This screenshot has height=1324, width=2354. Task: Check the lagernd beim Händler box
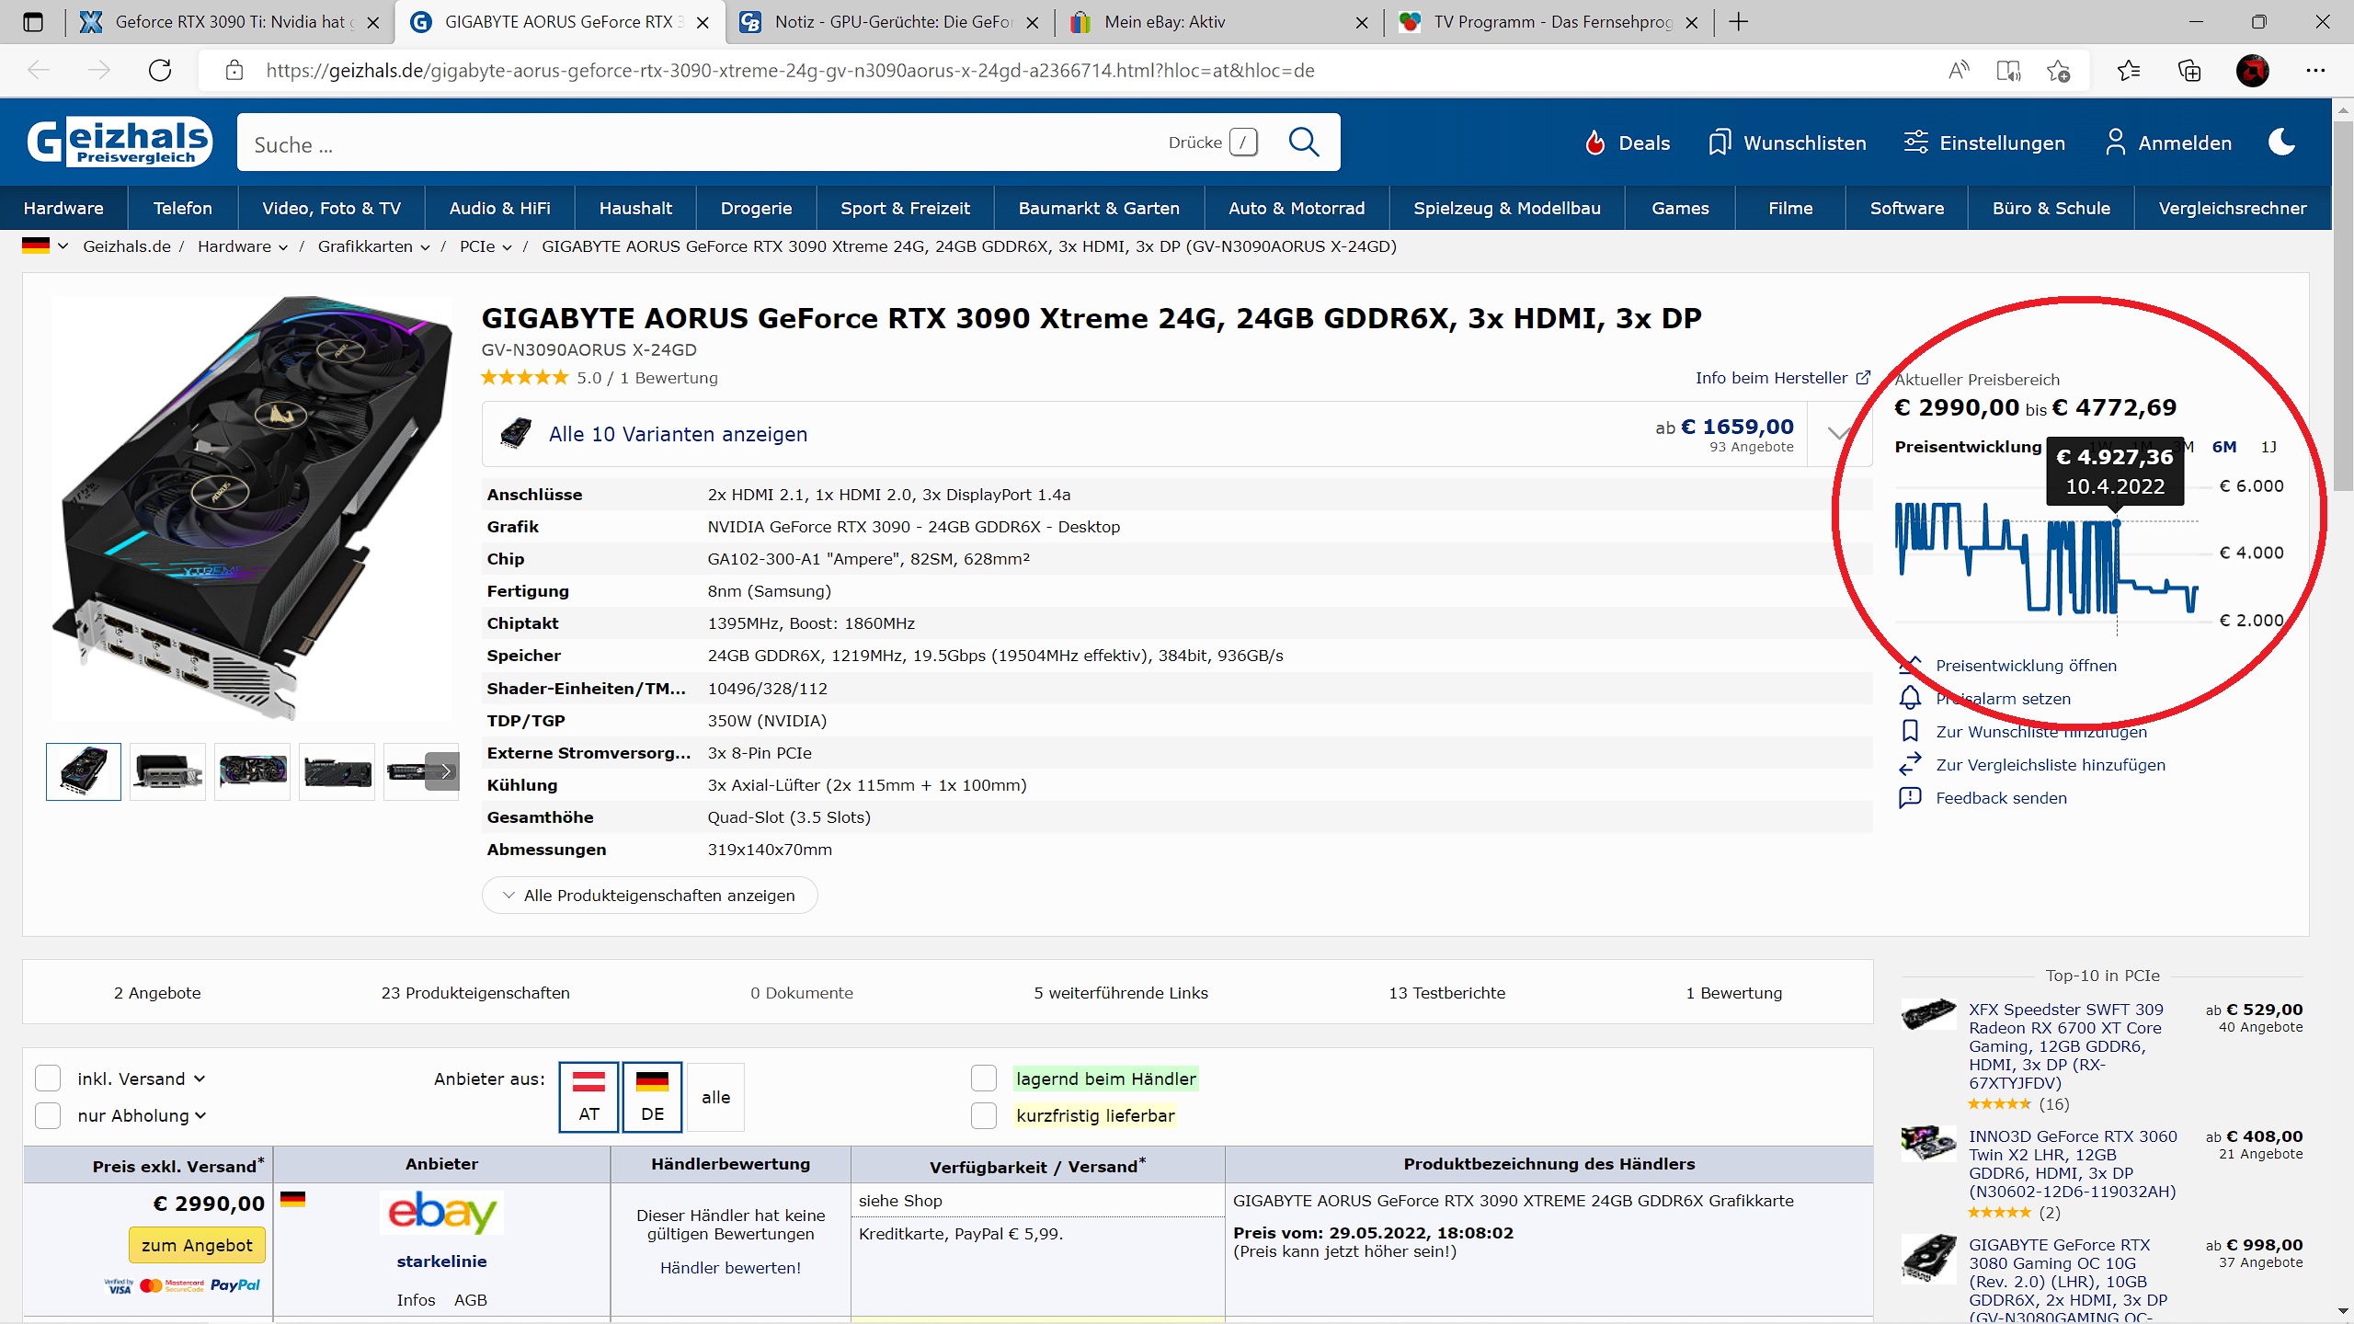click(984, 1079)
